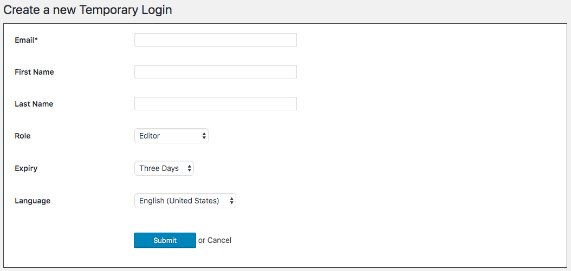Click the word "or" beside Submit
Image resolution: width=571 pixels, height=271 pixels.
tap(202, 240)
